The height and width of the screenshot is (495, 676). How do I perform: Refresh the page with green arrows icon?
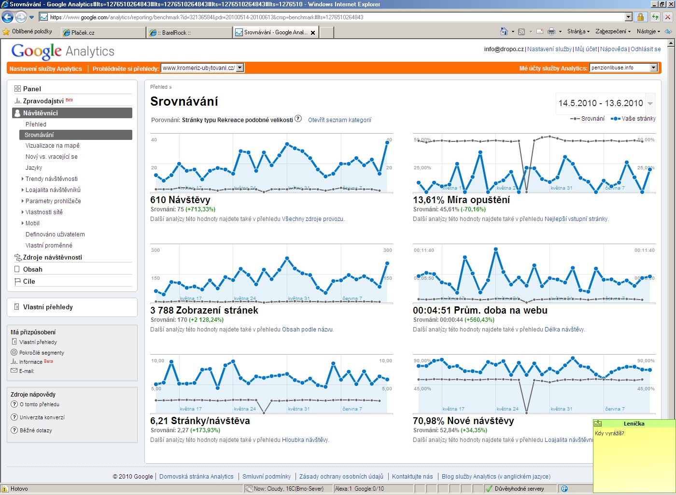click(x=655, y=17)
